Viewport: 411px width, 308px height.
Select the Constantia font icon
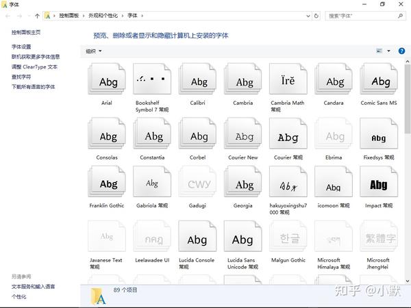(x=152, y=133)
